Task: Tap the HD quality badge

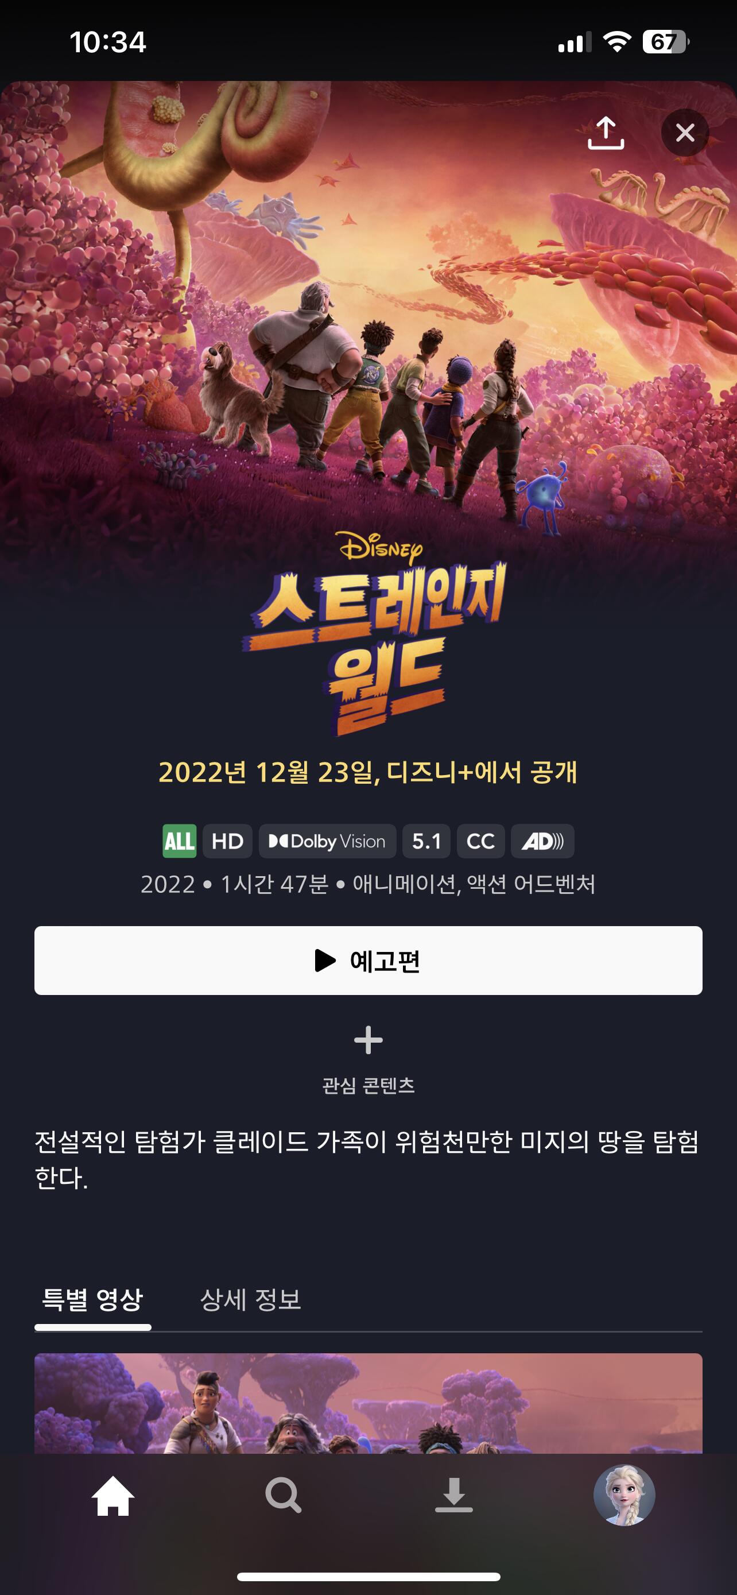Action: [x=228, y=841]
